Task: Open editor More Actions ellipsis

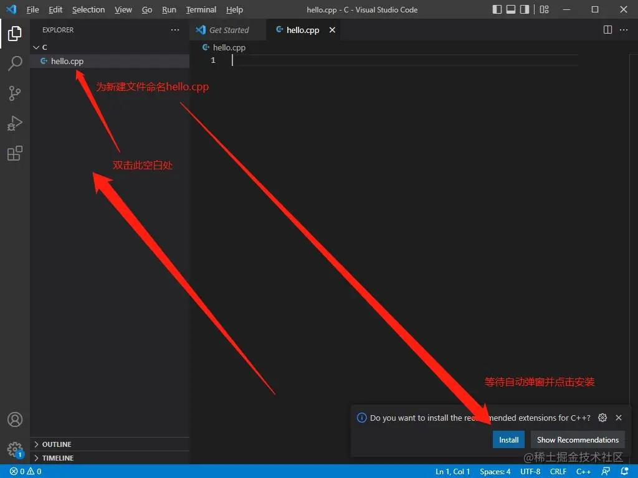Action: [623, 30]
